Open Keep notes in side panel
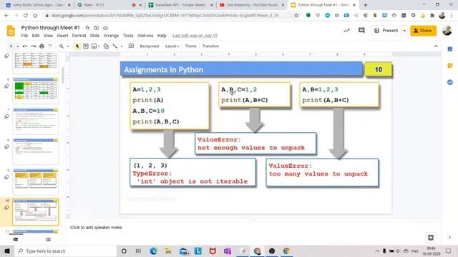This screenshot has width=458, height=257. click(x=450, y=66)
